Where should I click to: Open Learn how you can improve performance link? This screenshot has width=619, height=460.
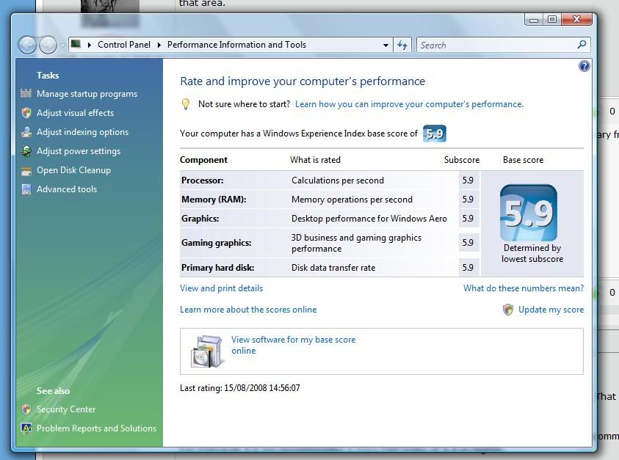pos(409,104)
